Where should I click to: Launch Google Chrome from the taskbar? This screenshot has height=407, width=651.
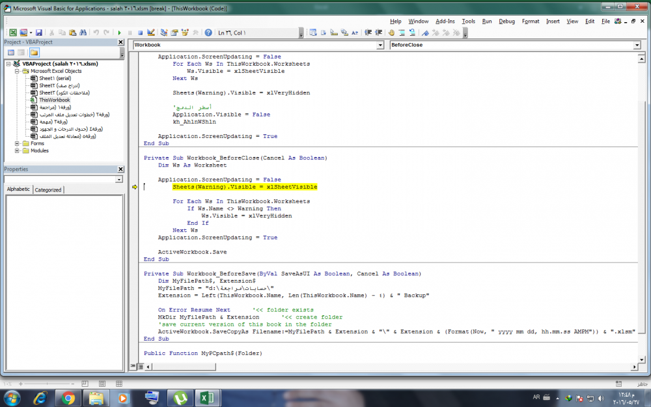point(68,399)
